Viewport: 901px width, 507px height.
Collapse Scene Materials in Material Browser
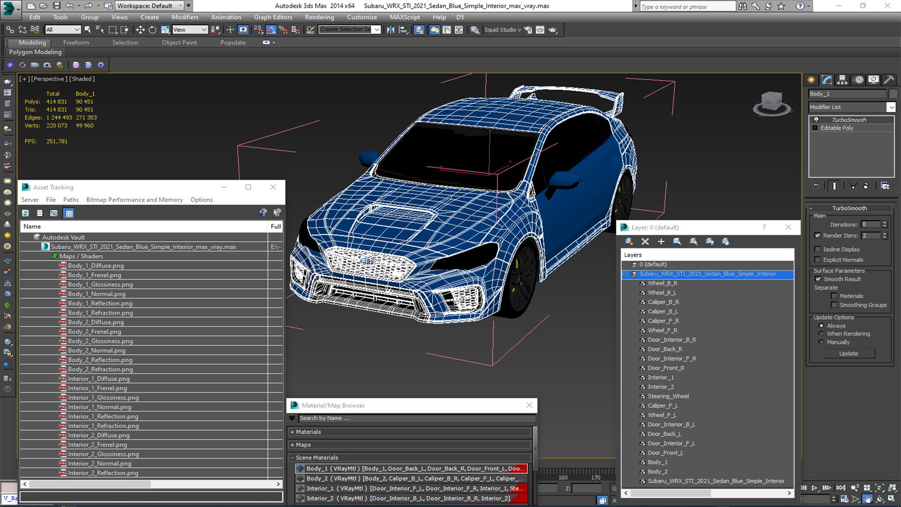(292, 458)
